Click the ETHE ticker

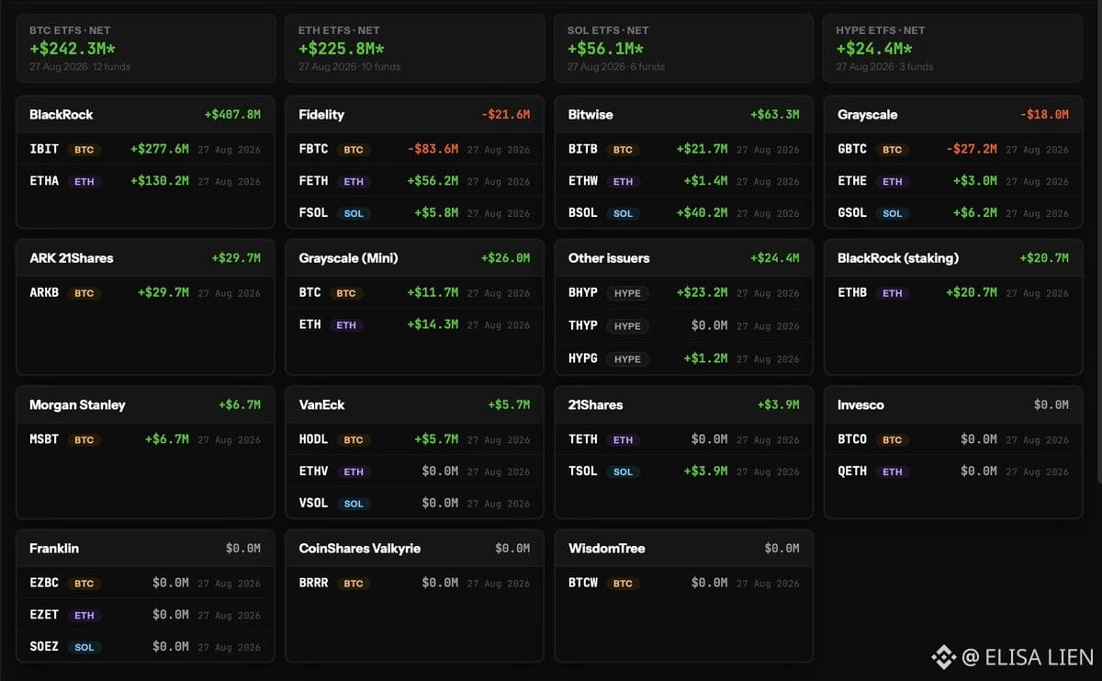click(852, 181)
